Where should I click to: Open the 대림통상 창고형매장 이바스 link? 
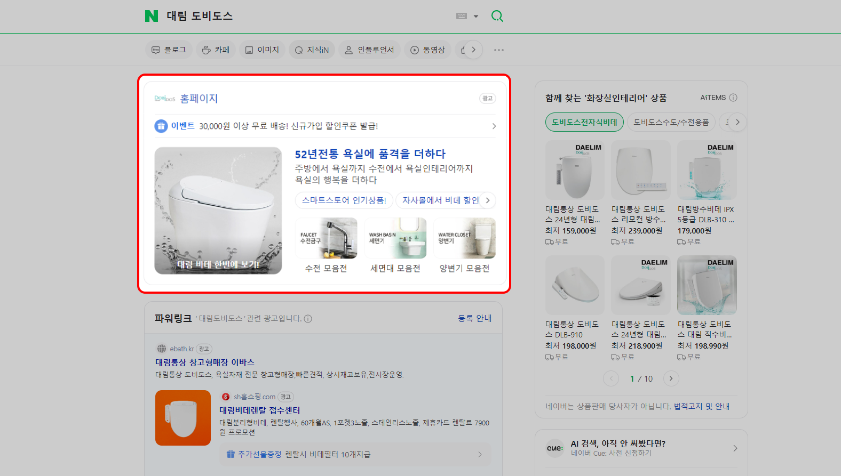pyautogui.click(x=205, y=362)
